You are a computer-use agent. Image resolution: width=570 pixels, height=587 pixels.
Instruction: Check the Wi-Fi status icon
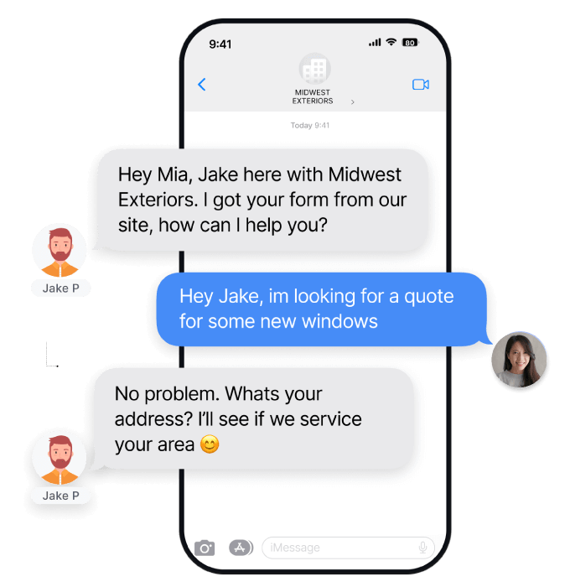[x=391, y=42]
